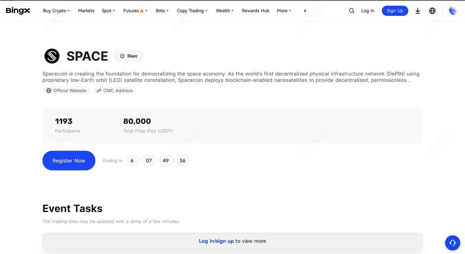Image resolution: width=465 pixels, height=254 pixels.
Task: Expand the Wealth menu
Action: 225,11
